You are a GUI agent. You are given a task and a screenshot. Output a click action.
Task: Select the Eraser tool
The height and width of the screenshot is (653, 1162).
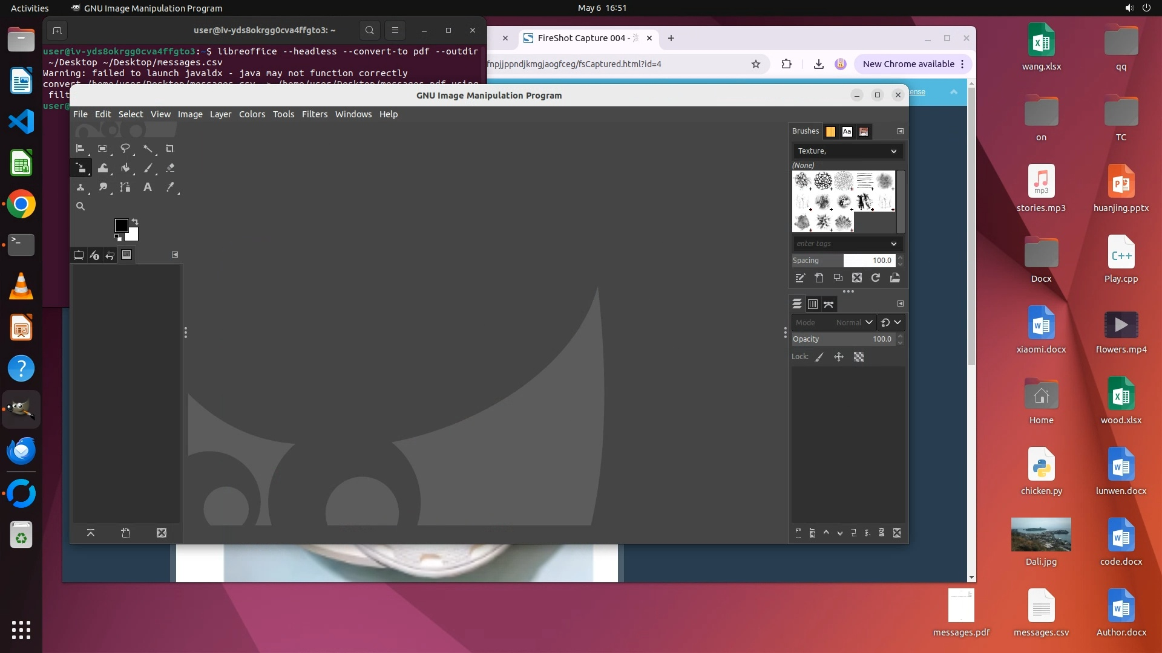click(x=170, y=167)
